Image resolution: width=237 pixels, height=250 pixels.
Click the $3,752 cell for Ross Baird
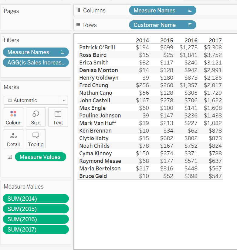coord(213,55)
